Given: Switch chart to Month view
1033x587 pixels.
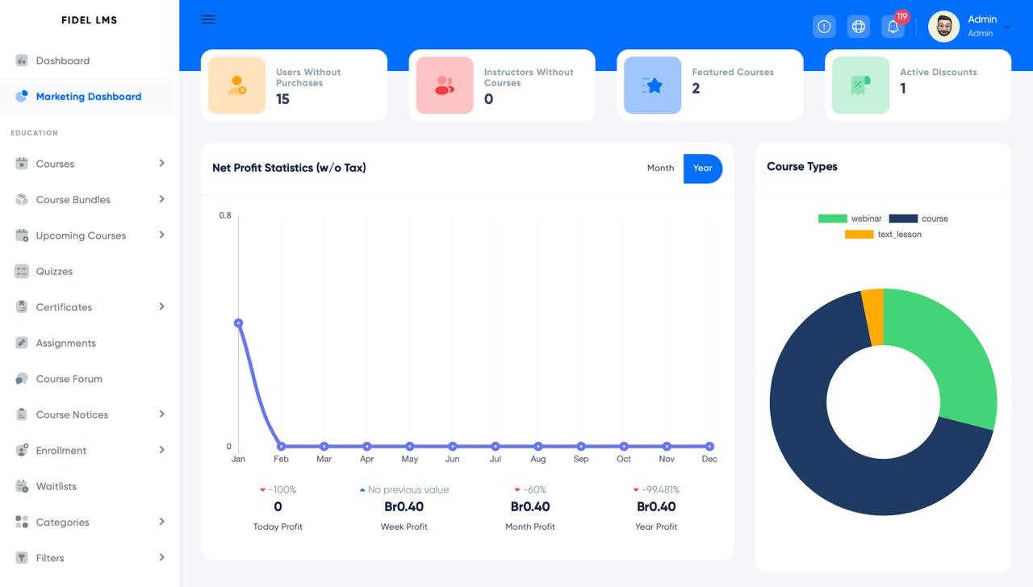Looking at the screenshot, I should pyautogui.click(x=660, y=168).
